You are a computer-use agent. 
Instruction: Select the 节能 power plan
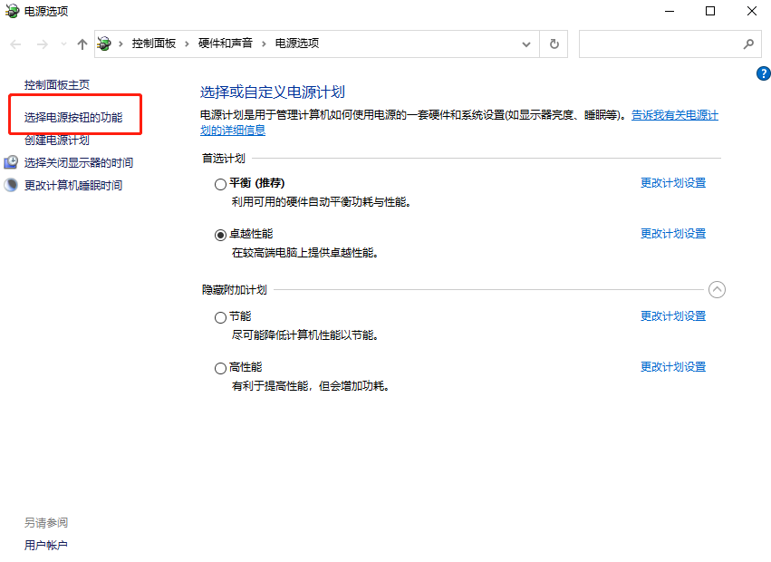(220, 316)
